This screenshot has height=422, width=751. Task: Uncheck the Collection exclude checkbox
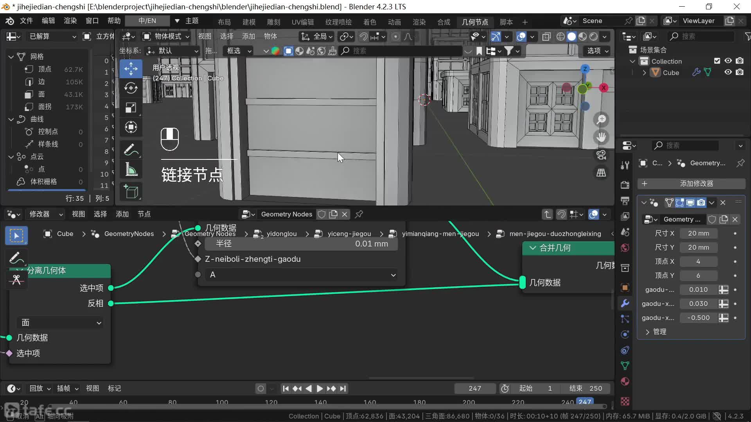click(x=717, y=61)
